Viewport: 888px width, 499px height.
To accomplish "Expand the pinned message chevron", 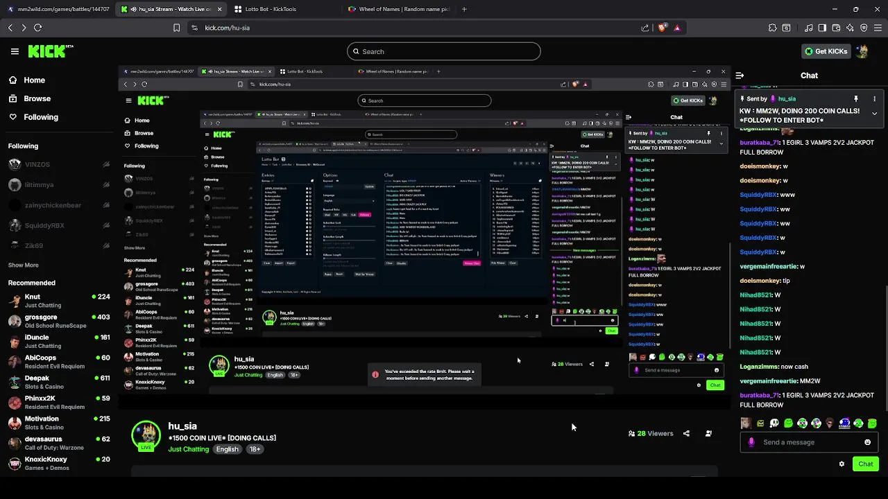I will tap(874, 114).
